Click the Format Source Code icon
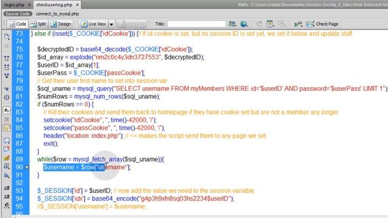The image size is (388, 218). click(7, 205)
